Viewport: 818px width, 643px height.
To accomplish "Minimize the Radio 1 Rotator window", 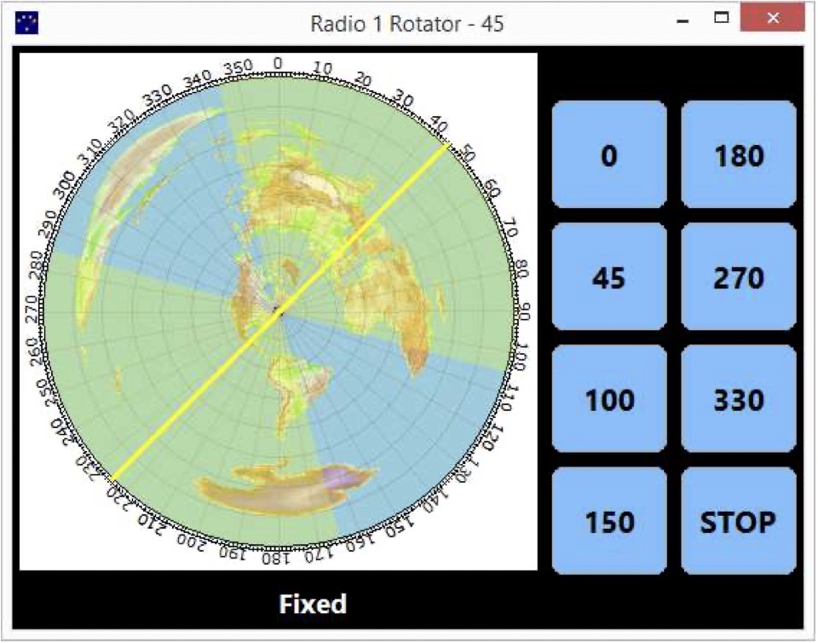I will pos(683,22).
